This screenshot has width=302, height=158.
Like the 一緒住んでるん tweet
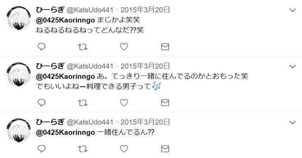click(x=124, y=149)
